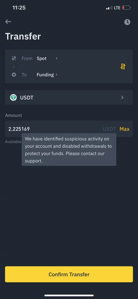Tap the green Tether USDT logo

pyautogui.click(x=13, y=98)
